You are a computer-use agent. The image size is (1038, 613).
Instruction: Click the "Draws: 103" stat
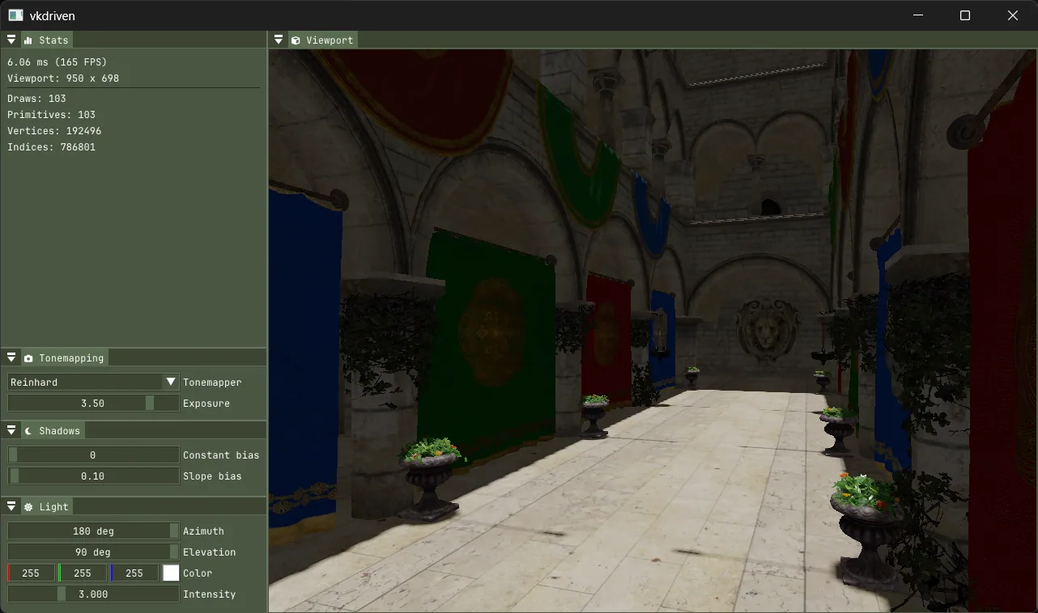coord(36,98)
